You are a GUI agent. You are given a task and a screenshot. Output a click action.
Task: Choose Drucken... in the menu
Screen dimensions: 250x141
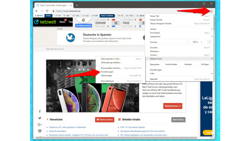pyautogui.click(x=179, y=48)
